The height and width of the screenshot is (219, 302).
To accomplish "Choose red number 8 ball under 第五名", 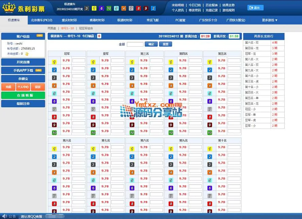I will (x=209, y=117).
